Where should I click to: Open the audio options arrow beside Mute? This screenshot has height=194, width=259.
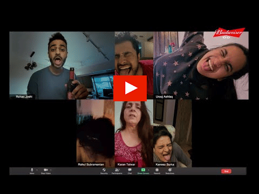tap(37, 170)
